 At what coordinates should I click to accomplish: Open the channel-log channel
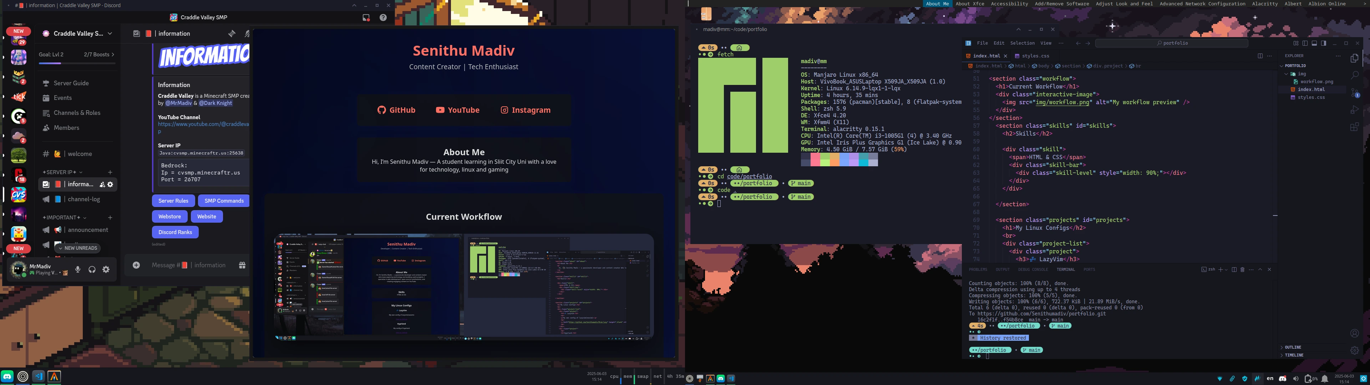(78, 199)
